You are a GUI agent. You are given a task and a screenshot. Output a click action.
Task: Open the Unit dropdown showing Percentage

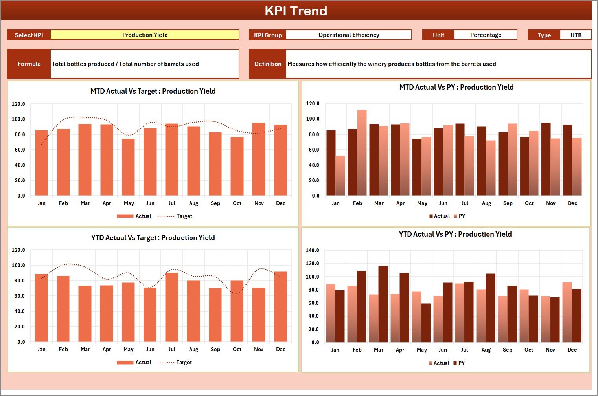[x=486, y=35]
